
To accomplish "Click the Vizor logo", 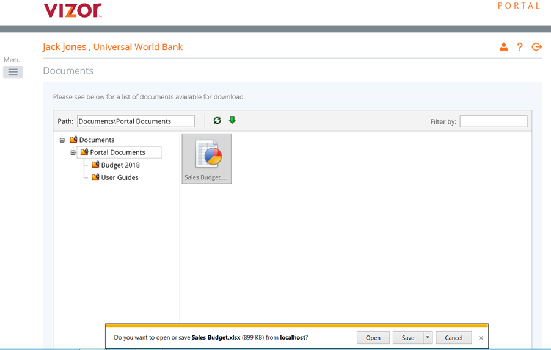I will [x=73, y=10].
